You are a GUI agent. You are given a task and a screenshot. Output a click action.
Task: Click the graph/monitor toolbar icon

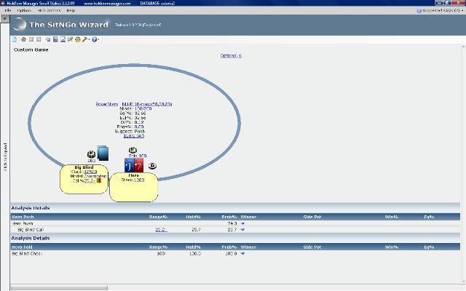tap(63, 39)
